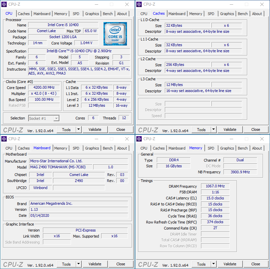Image resolution: width=270 pixels, height=269 pixels.
Task: Open Graphics tab in CPU window
Action: coord(92,14)
